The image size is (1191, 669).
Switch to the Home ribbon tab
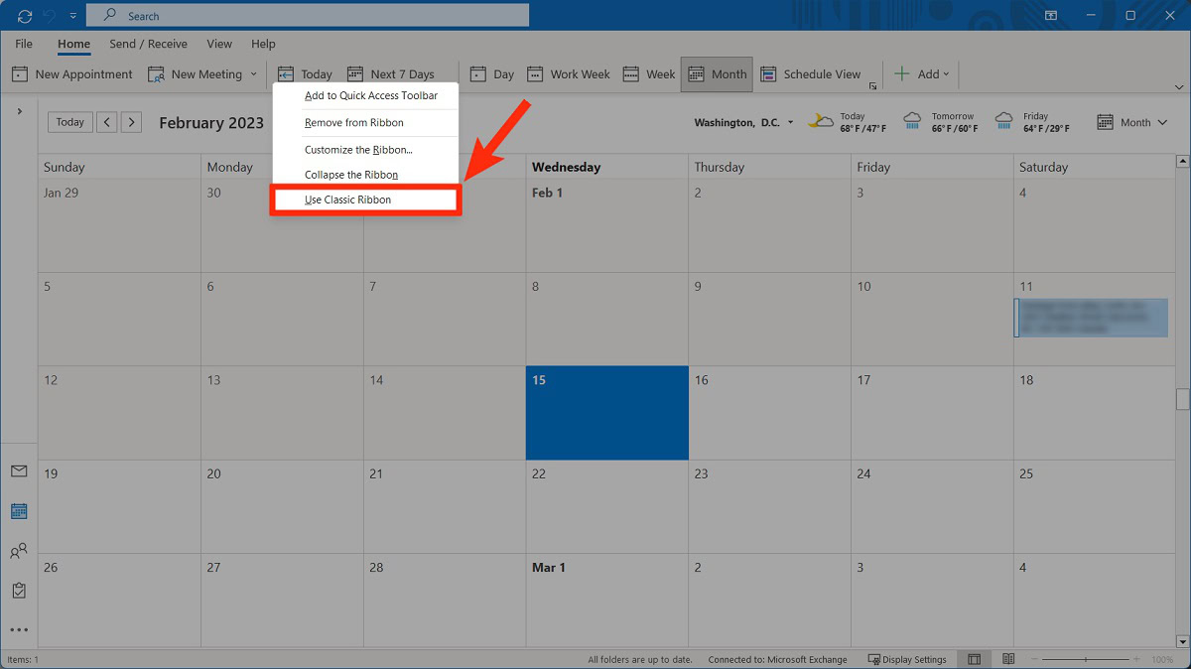73,44
